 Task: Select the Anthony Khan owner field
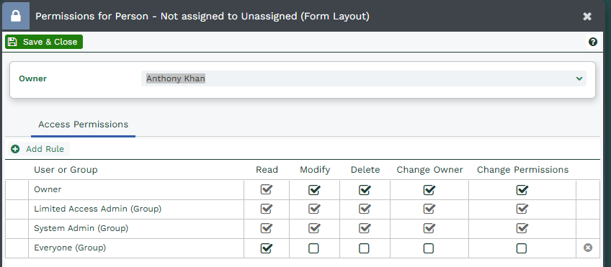(x=364, y=78)
